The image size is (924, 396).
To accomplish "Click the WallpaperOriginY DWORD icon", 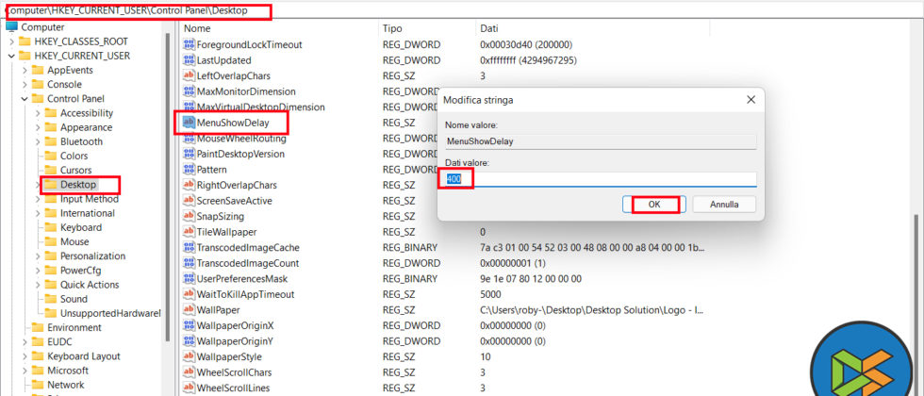I will click(x=189, y=341).
